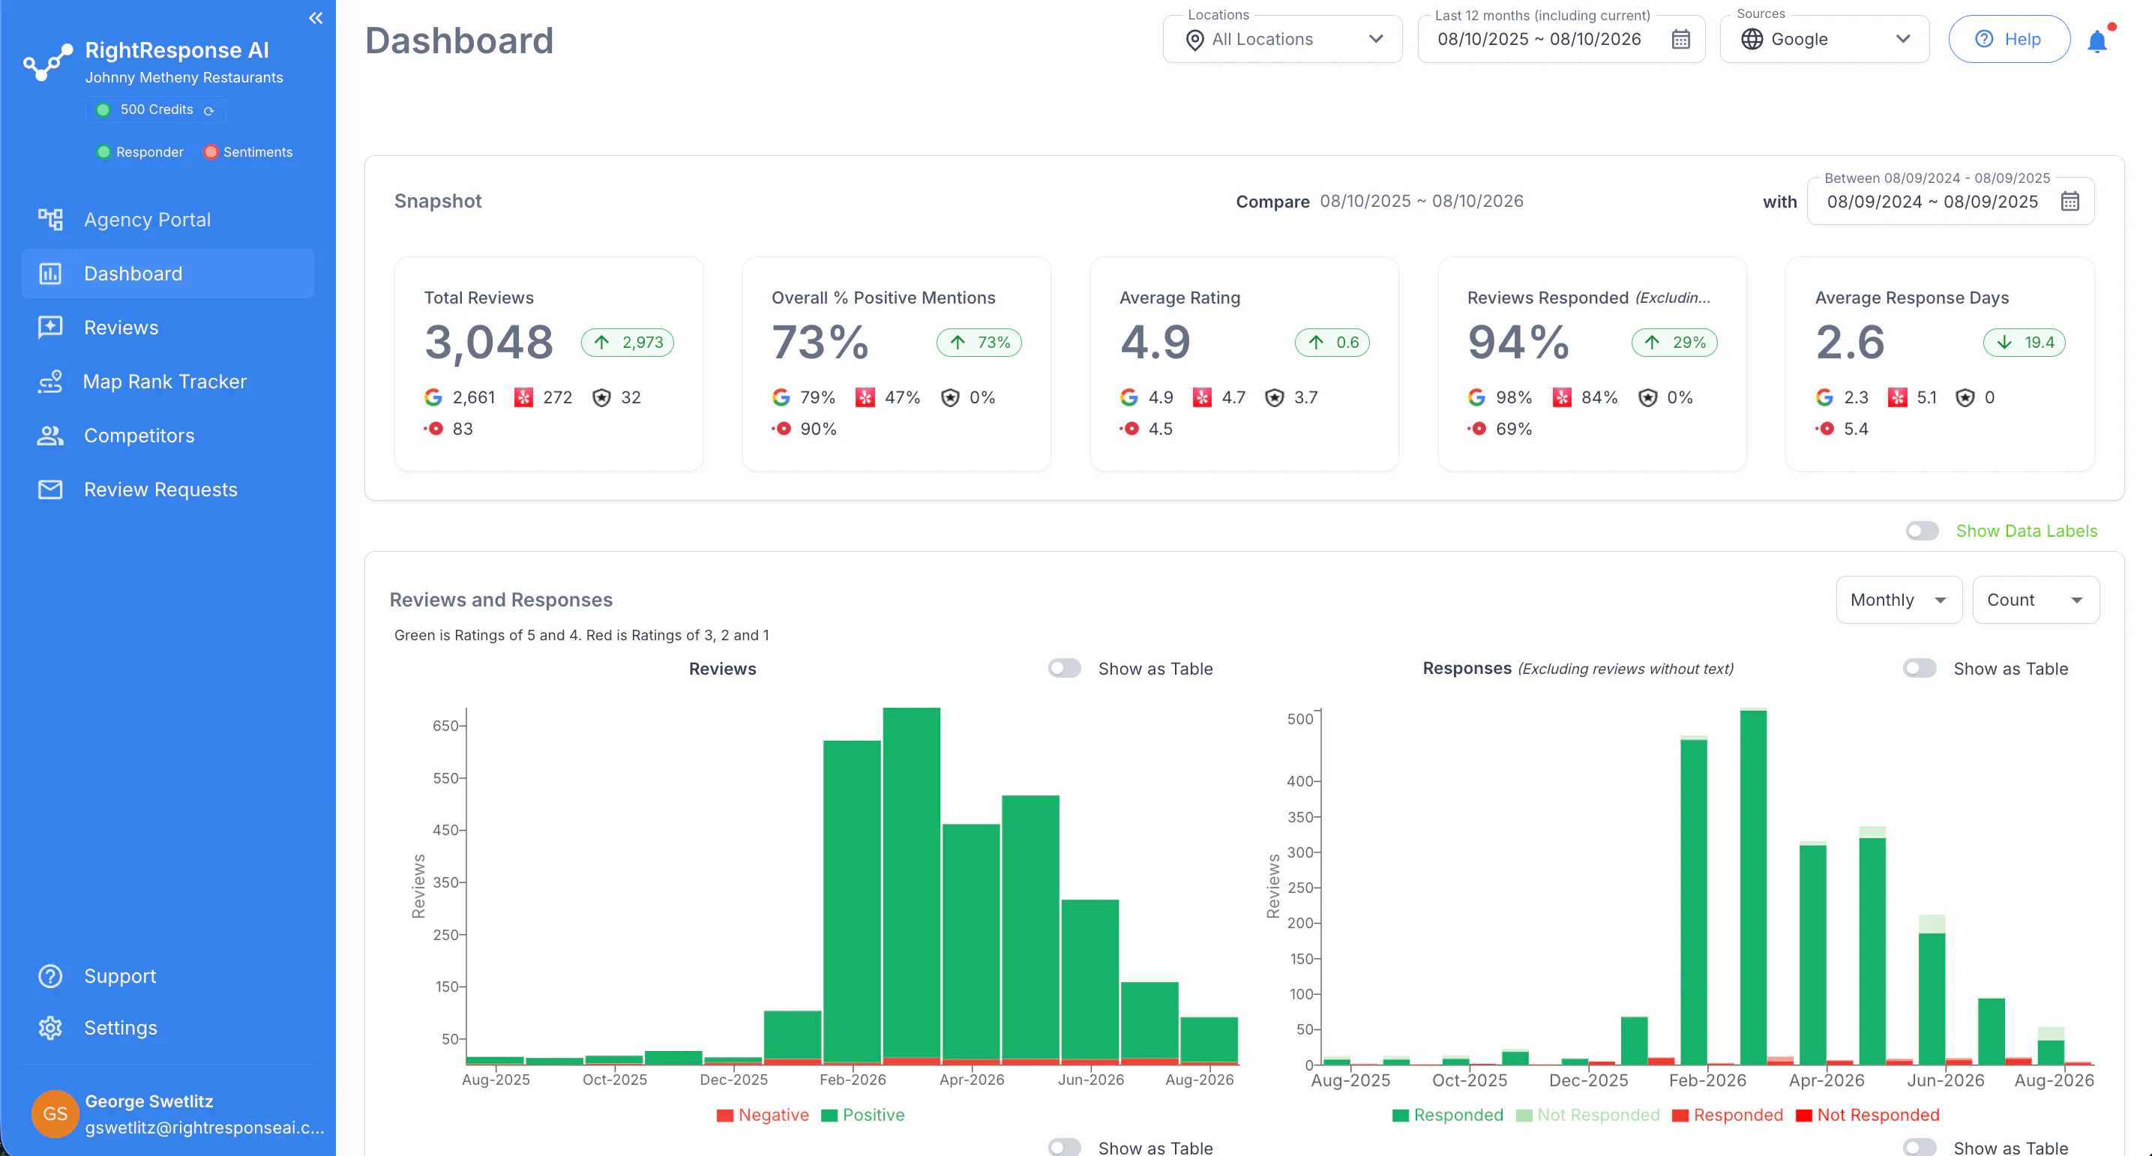Image resolution: width=2152 pixels, height=1156 pixels.
Task: Click the Settings gear icon
Action: [x=50, y=1027]
